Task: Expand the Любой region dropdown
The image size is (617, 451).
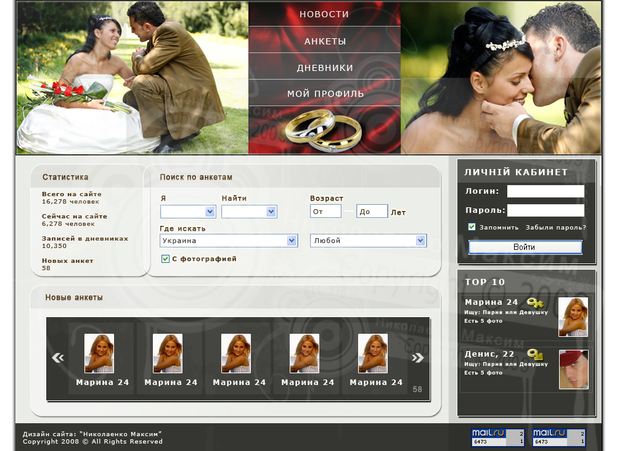Action: [368, 241]
